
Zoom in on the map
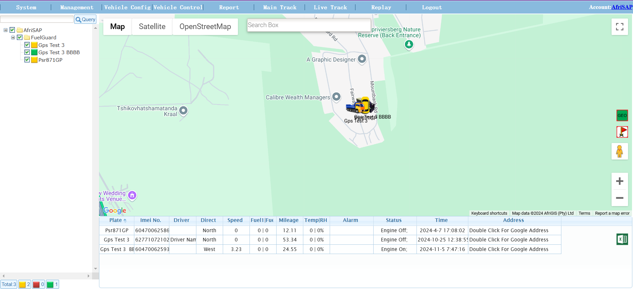click(x=619, y=181)
